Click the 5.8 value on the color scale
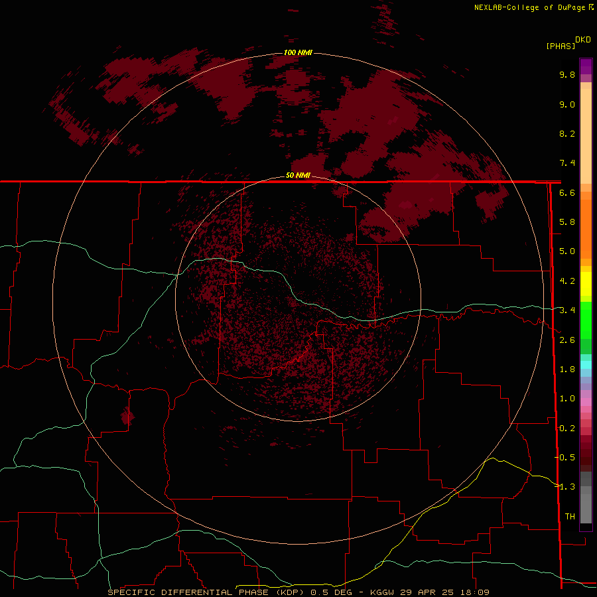597x597 pixels. pos(567,222)
